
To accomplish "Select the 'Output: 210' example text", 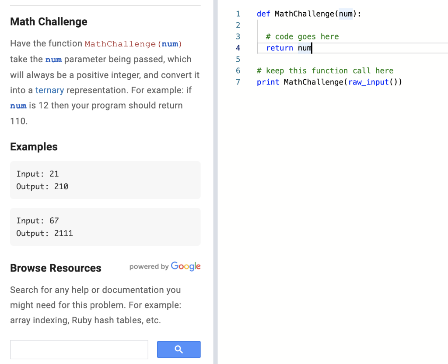I will pyautogui.click(x=42, y=187).
